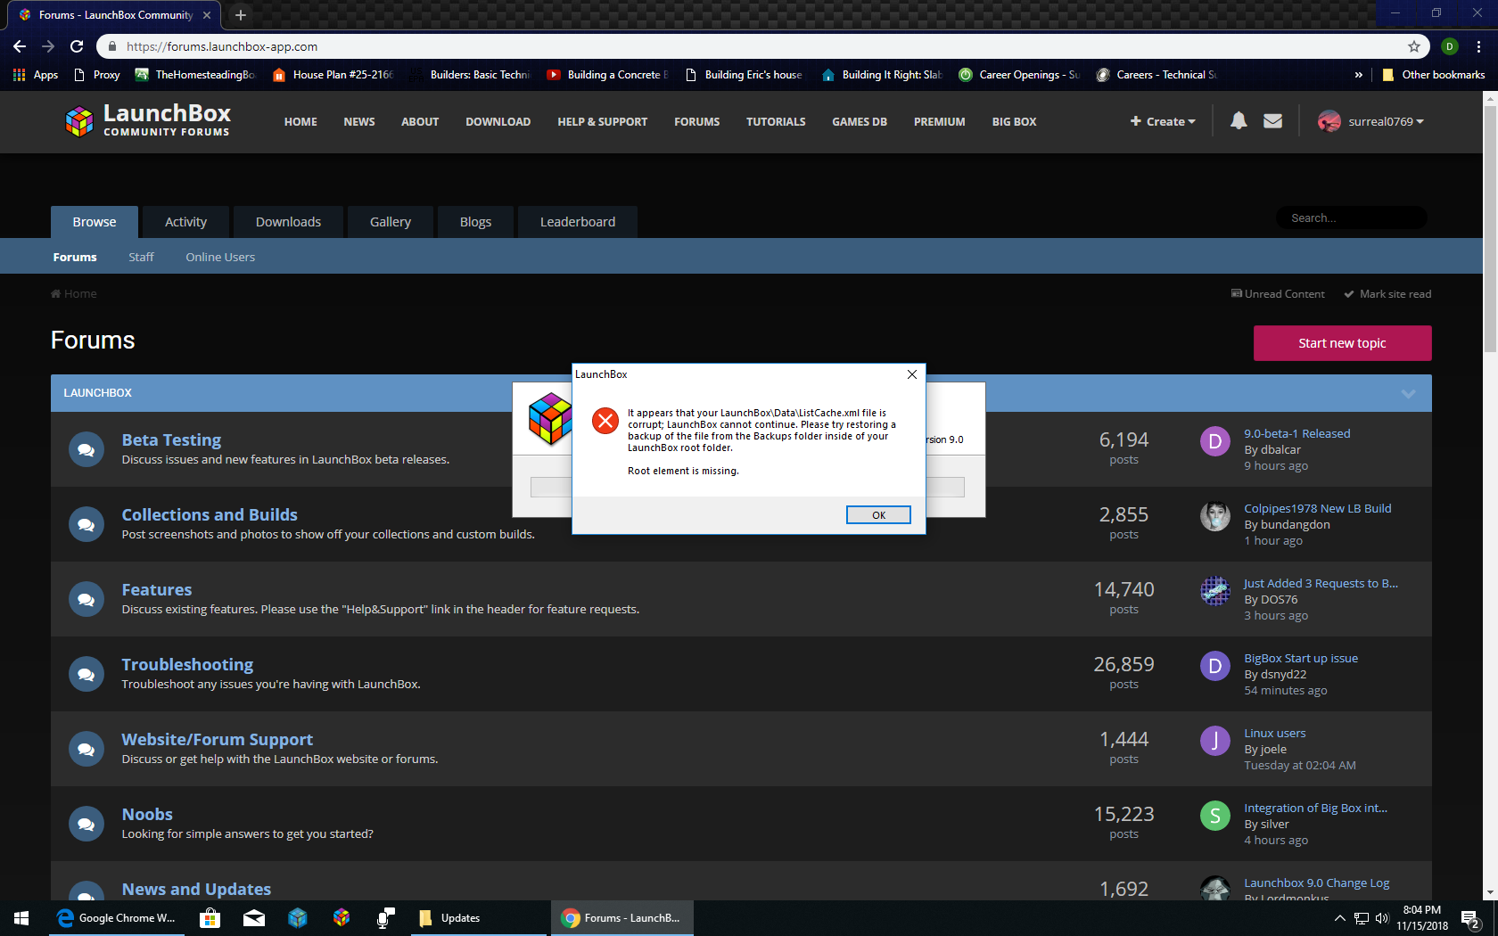Open Microsoft Store taskbar icon

tap(210, 918)
